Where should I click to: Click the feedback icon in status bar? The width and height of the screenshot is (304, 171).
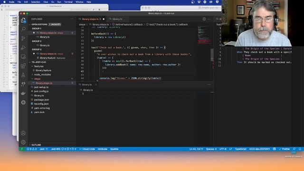coord(294,149)
